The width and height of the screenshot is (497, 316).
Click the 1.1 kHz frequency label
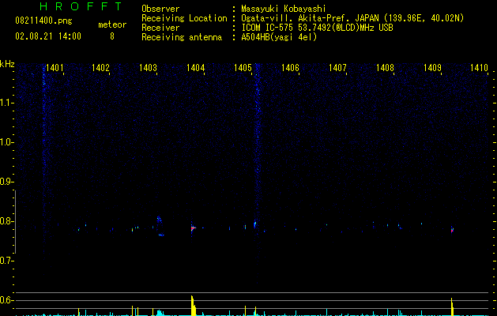click(x=6, y=103)
